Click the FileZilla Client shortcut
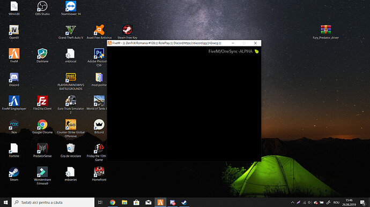The height and width of the screenshot is (207, 370). click(x=42, y=103)
